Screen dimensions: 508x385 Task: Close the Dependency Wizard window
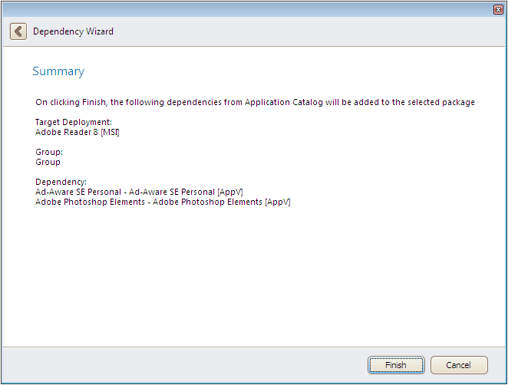[498, 9]
